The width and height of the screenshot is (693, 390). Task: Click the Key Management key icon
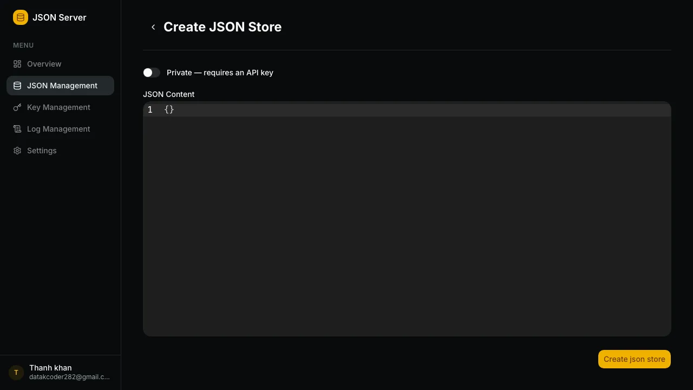tap(17, 107)
